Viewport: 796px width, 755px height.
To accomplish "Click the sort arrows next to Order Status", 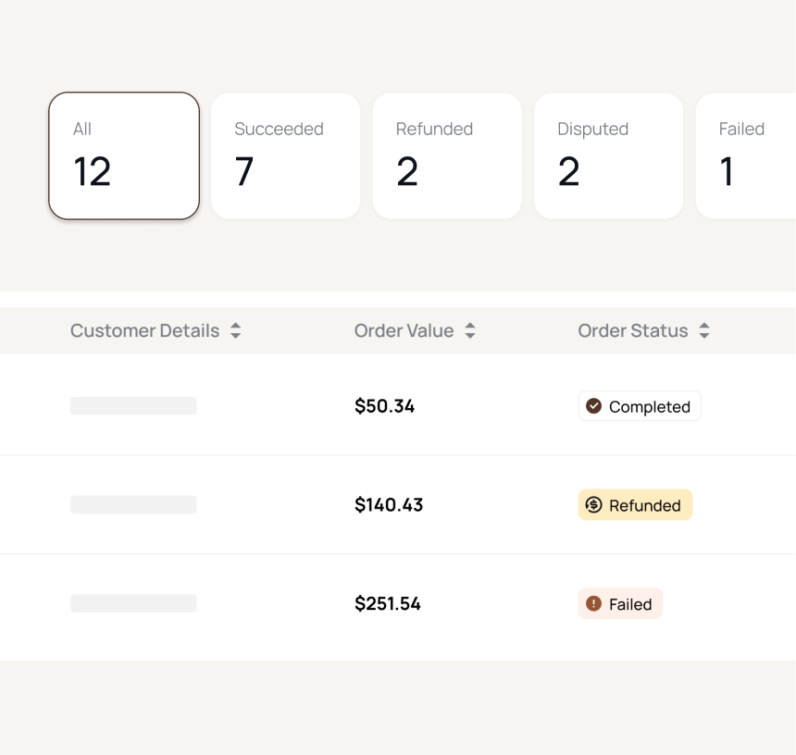I will pyautogui.click(x=704, y=330).
